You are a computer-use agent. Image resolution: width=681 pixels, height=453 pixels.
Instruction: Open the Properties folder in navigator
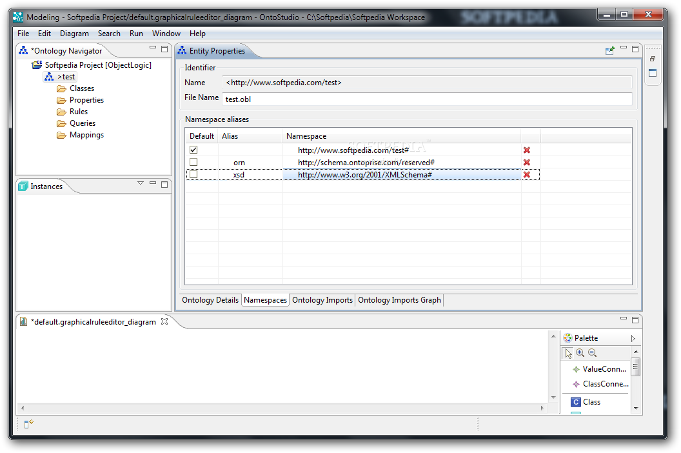coord(81,100)
